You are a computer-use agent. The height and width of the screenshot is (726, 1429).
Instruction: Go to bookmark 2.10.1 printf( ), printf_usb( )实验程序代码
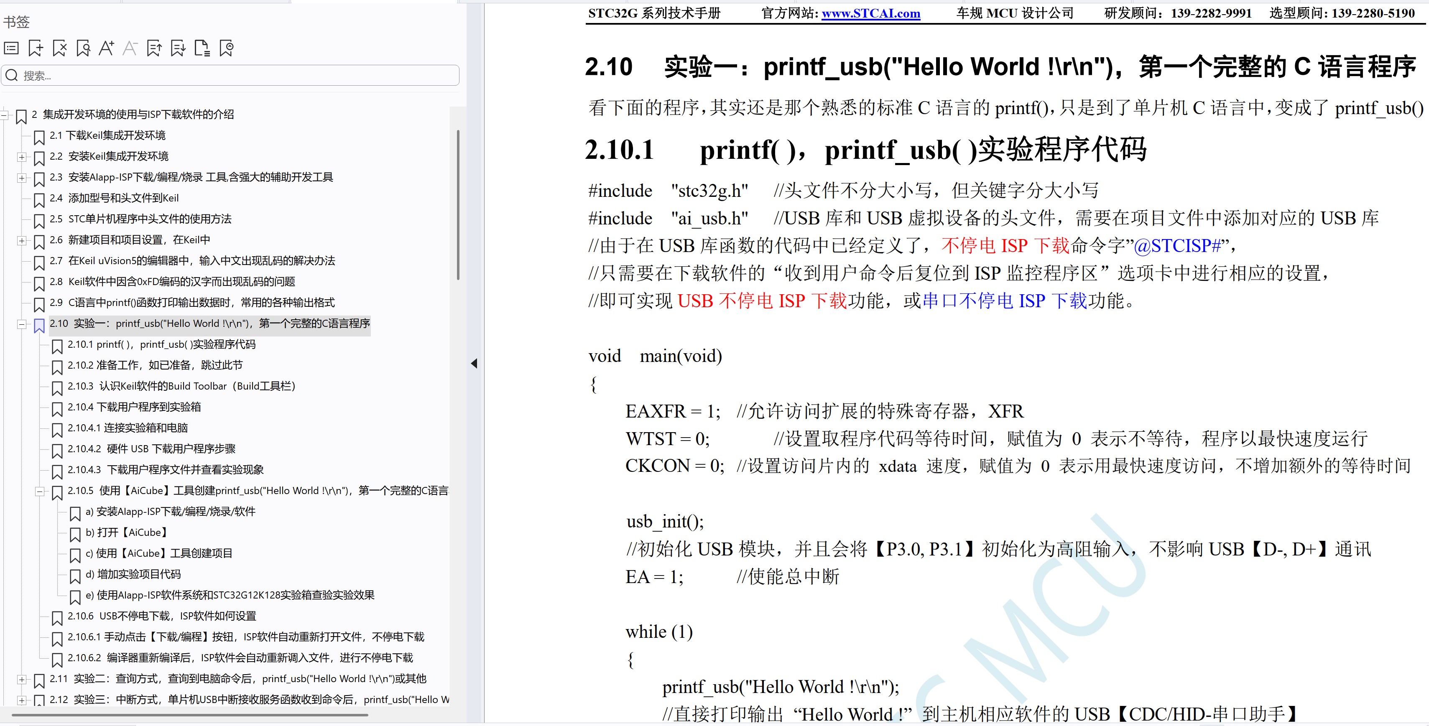pos(161,344)
